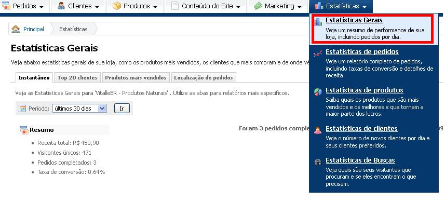Viewport: 445px width, 202px height.
Task: Click the calendar icon beside Período
Action: pyautogui.click(x=22, y=109)
